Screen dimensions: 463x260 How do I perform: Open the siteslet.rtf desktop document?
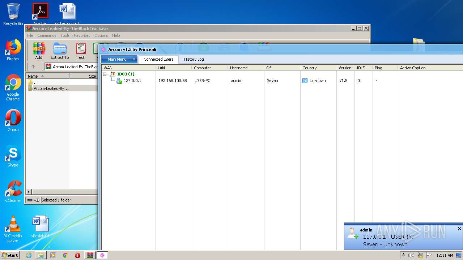click(x=40, y=227)
